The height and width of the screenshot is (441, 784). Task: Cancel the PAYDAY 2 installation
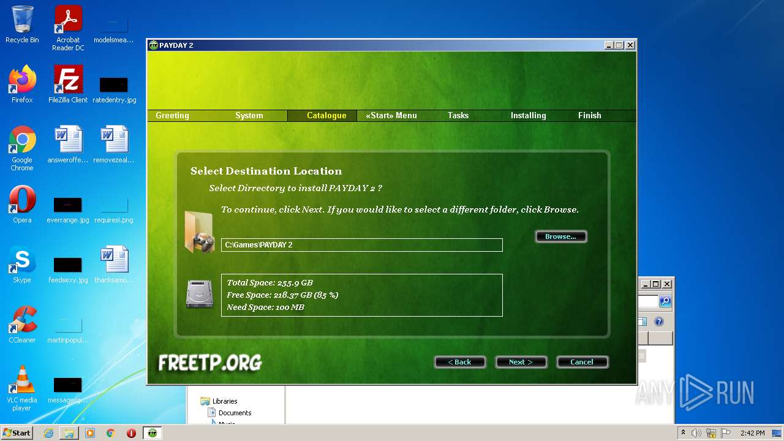point(582,362)
